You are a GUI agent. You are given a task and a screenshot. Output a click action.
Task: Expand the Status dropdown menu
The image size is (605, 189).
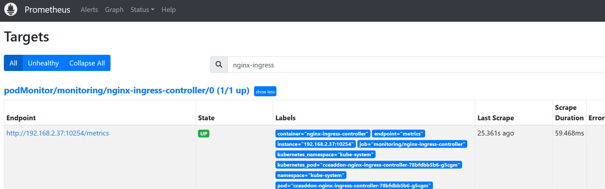(142, 10)
